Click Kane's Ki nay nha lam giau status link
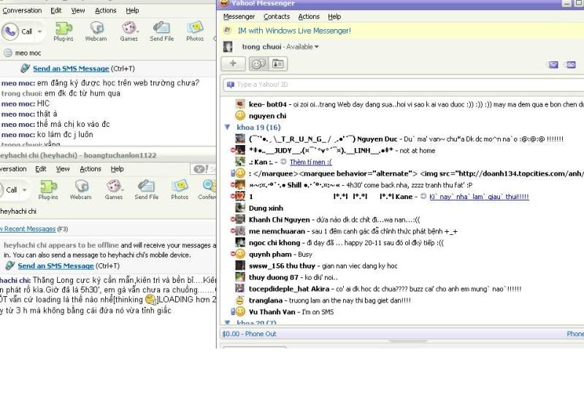The width and height of the screenshot is (584, 420). [x=479, y=196]
